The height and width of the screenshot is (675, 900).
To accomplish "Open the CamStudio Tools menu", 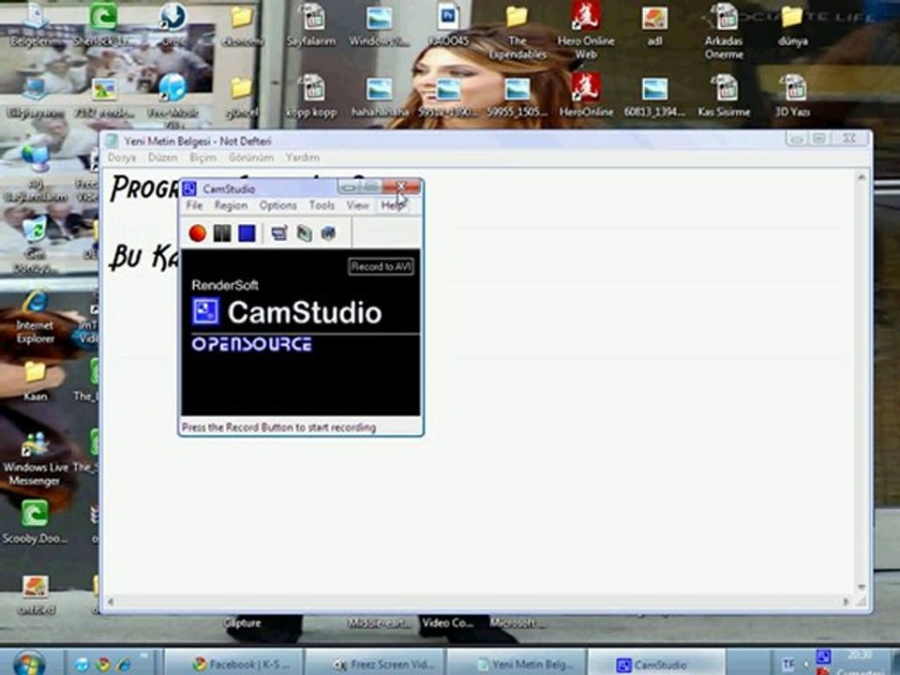I will tap(322, 205).
